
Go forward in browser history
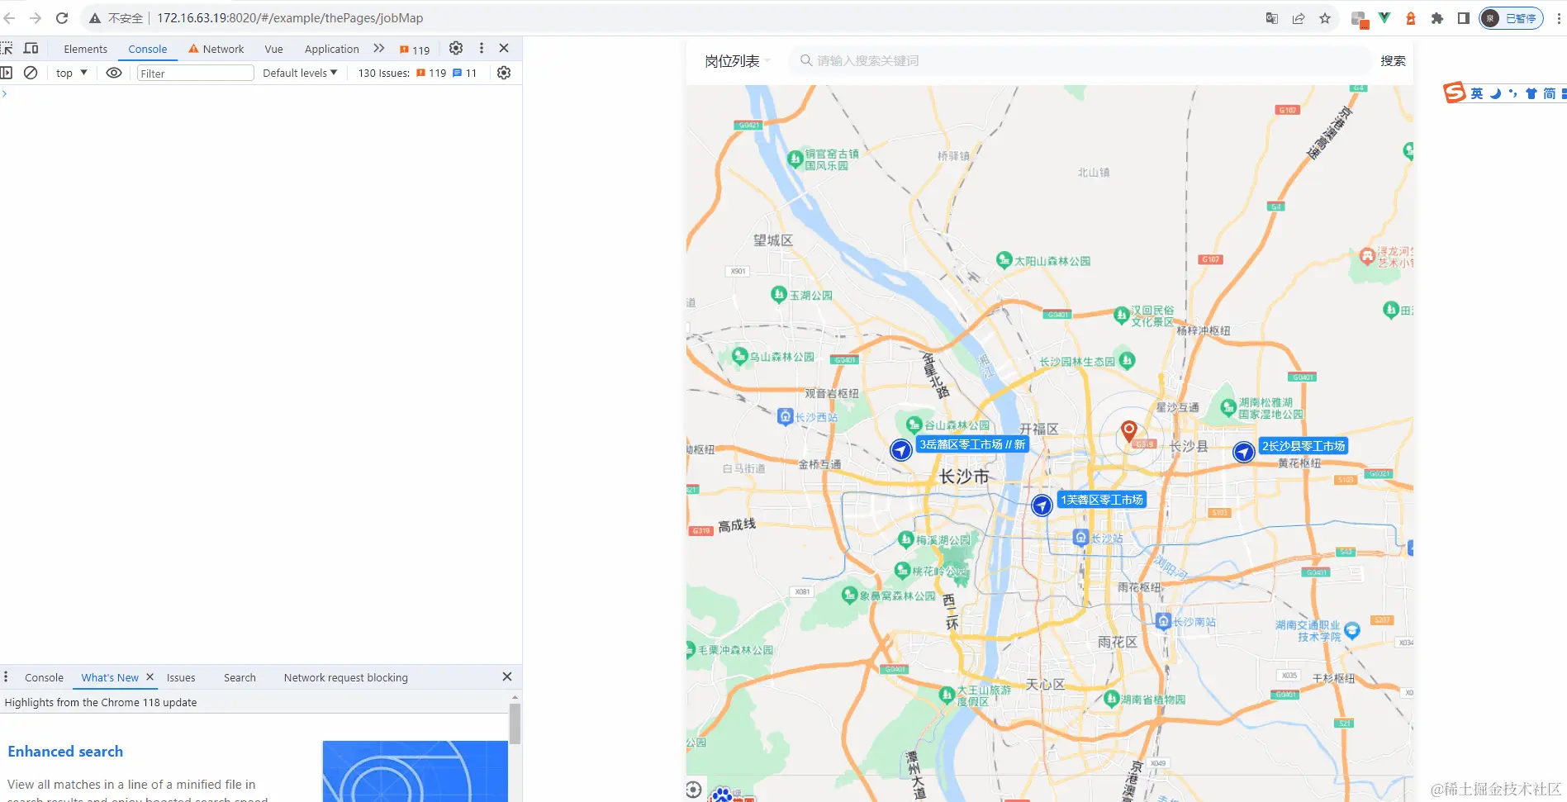[x=36, y=18]
